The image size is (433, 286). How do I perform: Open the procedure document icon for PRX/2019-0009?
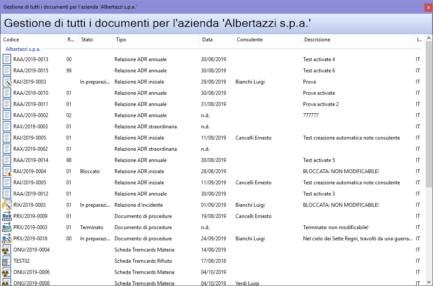click(6, 216)
